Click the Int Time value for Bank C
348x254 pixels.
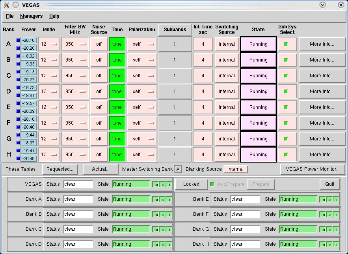click(203, 76)
